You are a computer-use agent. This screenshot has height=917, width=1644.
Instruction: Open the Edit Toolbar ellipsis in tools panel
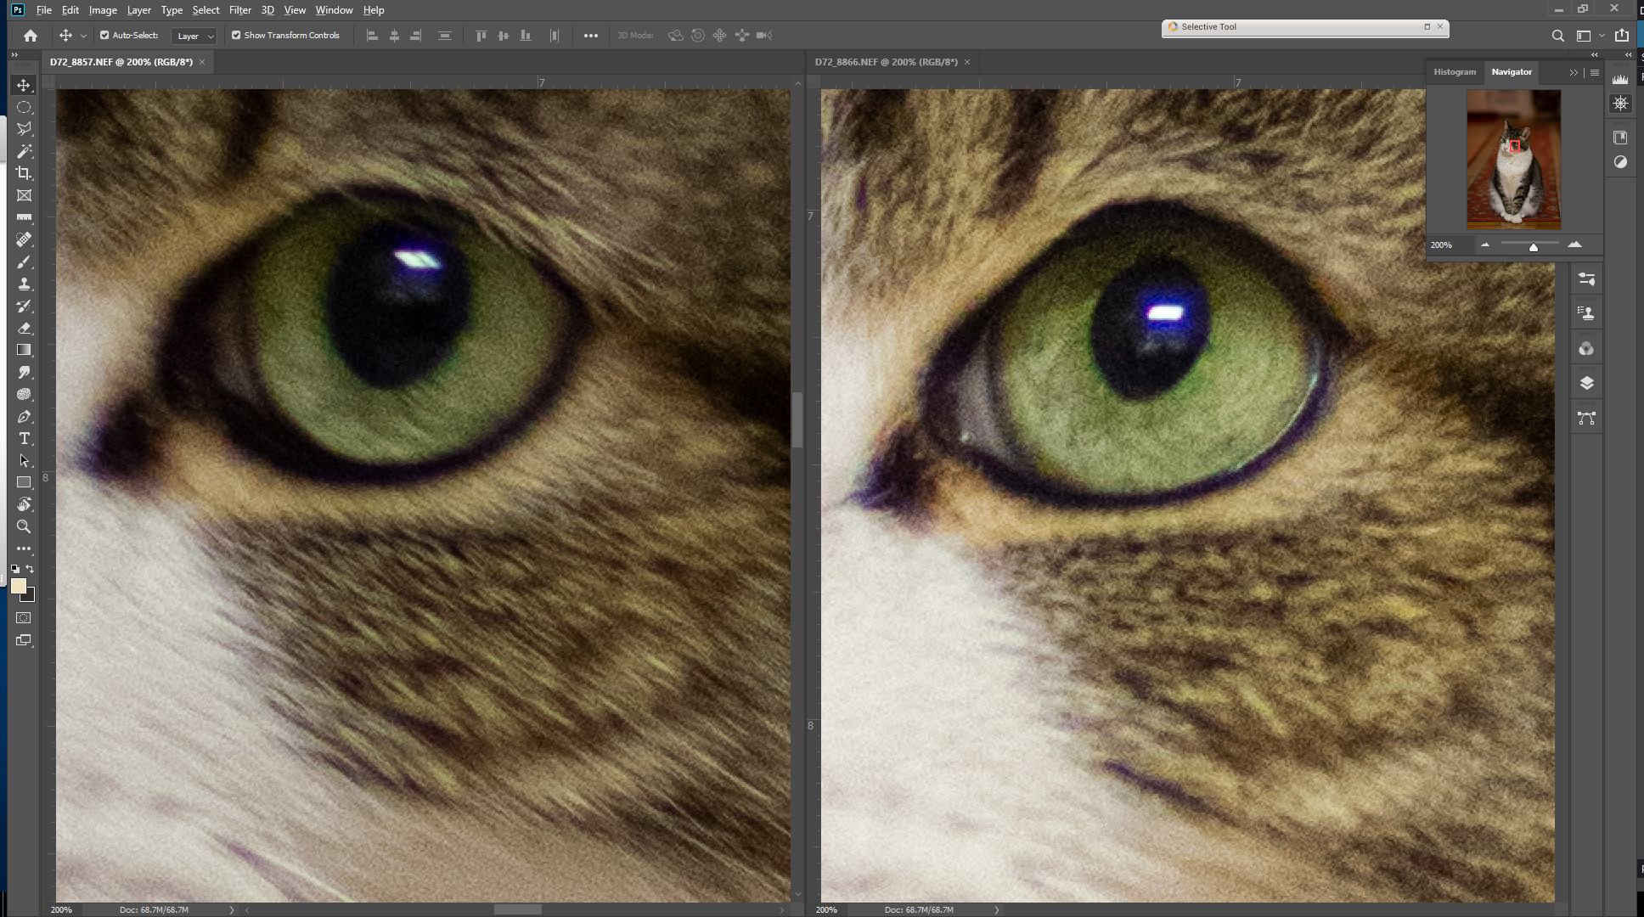tap(24, 549)
